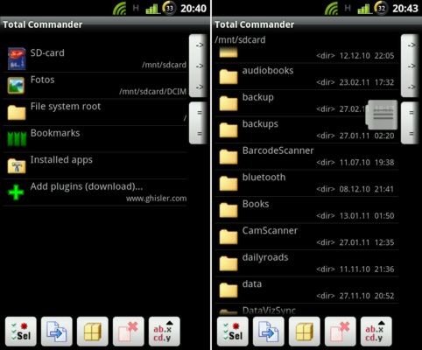Screen dimensions: 422x350
Task: Open the SD-card entry
Action: coord(95,59)
